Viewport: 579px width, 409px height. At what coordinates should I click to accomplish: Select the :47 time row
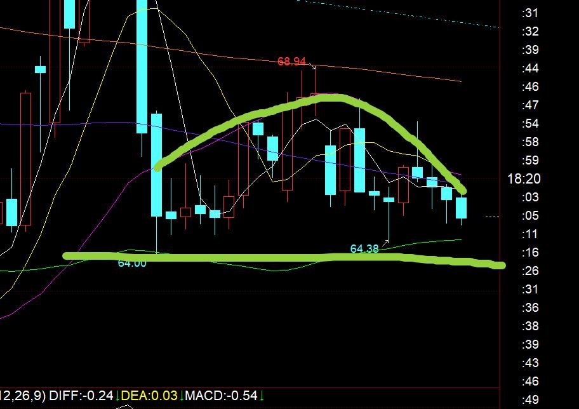(529, 105)
